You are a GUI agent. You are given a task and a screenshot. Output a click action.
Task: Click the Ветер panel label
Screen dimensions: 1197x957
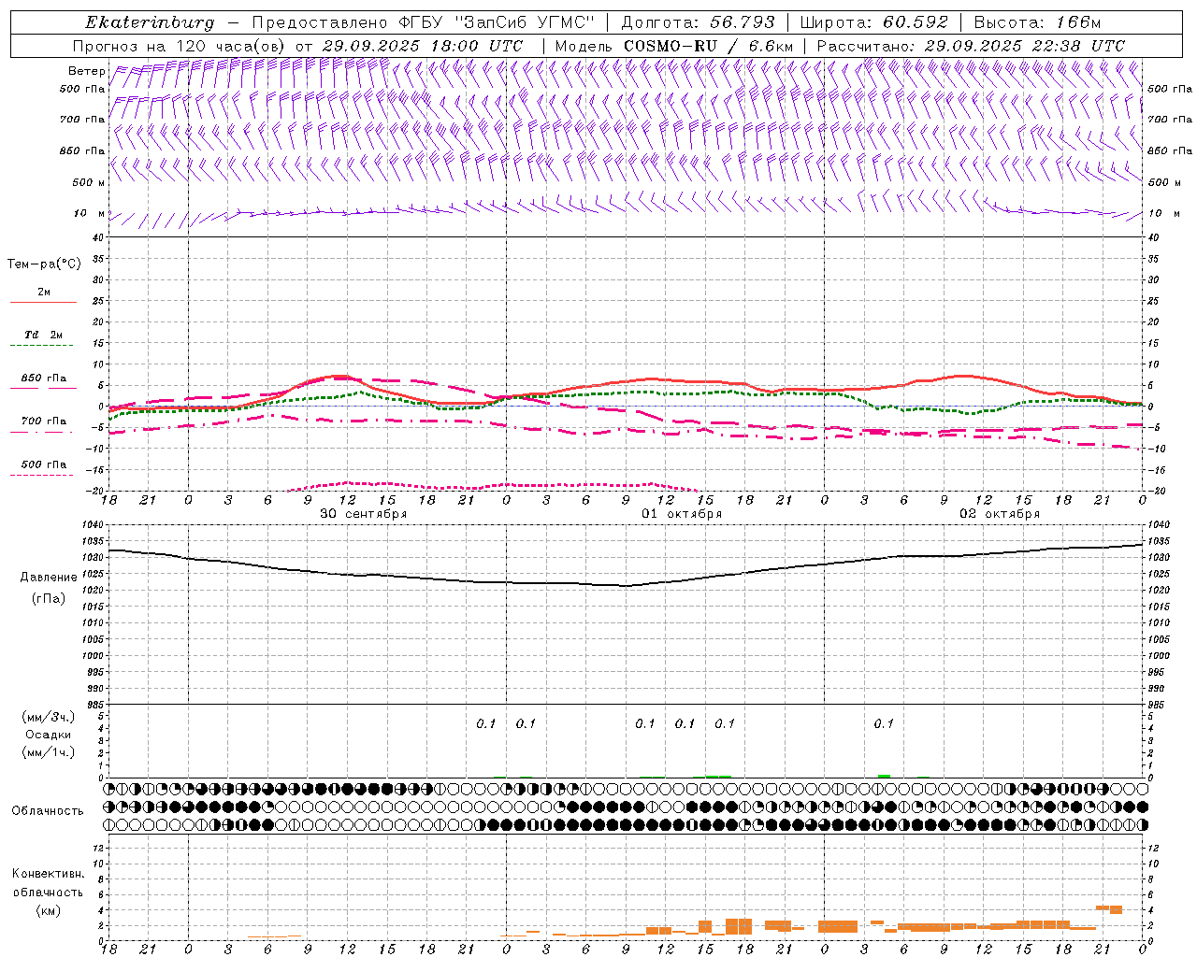click(87, 71)
